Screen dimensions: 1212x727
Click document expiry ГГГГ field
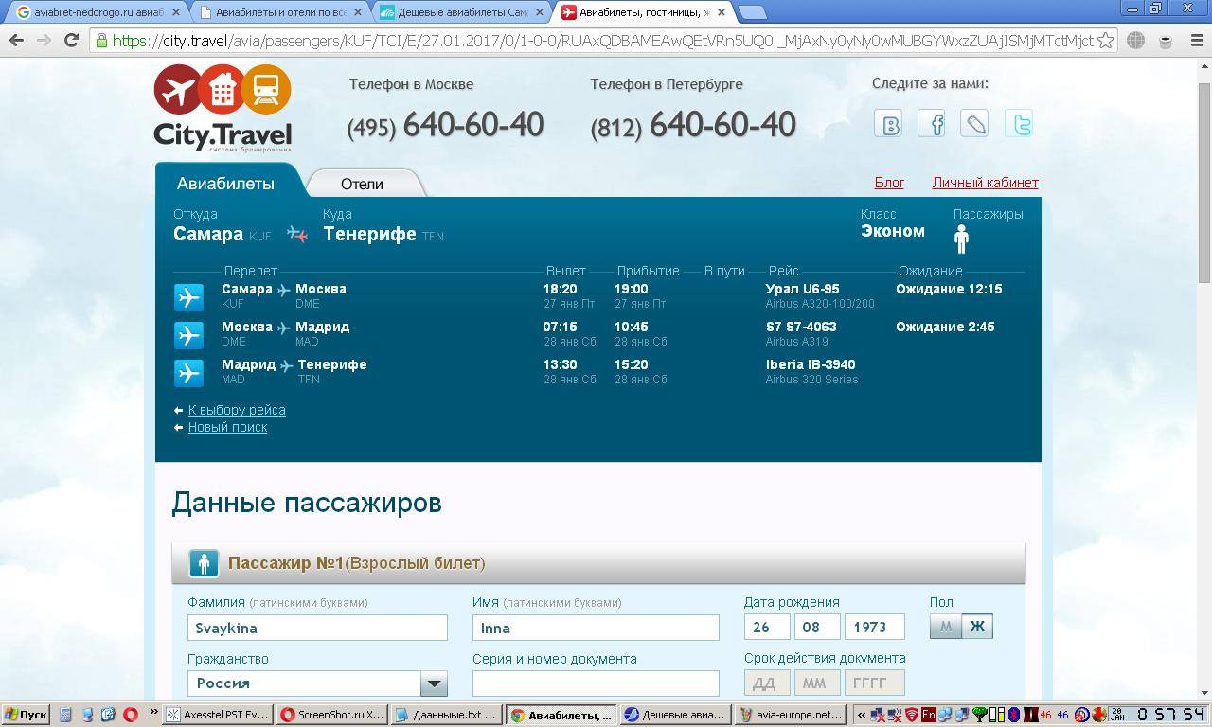(874, 683)
